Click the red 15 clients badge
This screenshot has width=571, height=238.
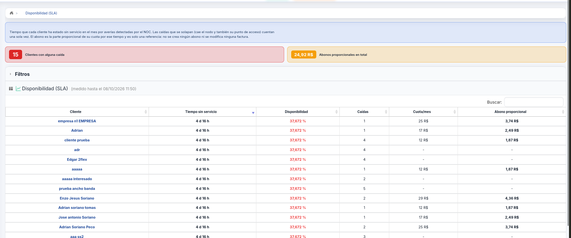coord(15,54)
